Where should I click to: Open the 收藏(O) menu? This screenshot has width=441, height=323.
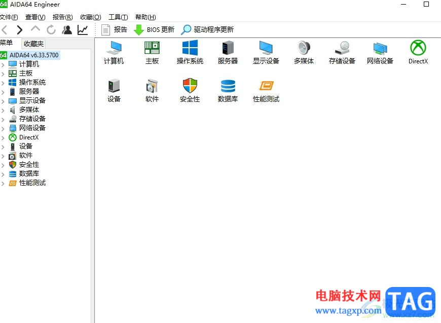[90, 17]
